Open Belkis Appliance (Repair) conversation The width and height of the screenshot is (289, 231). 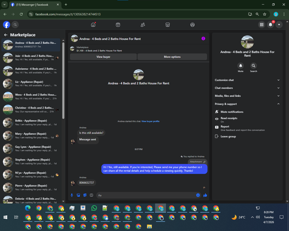click(x=31, y=122)
